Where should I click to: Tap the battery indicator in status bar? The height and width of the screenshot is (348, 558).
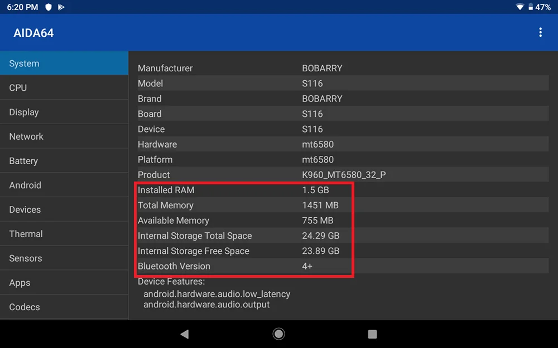[531, 7]
